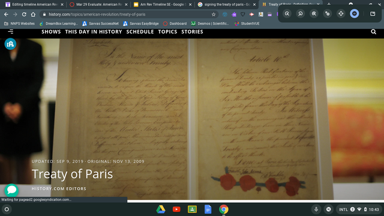
Task: Open the browser home page
Action: point(33,14)
